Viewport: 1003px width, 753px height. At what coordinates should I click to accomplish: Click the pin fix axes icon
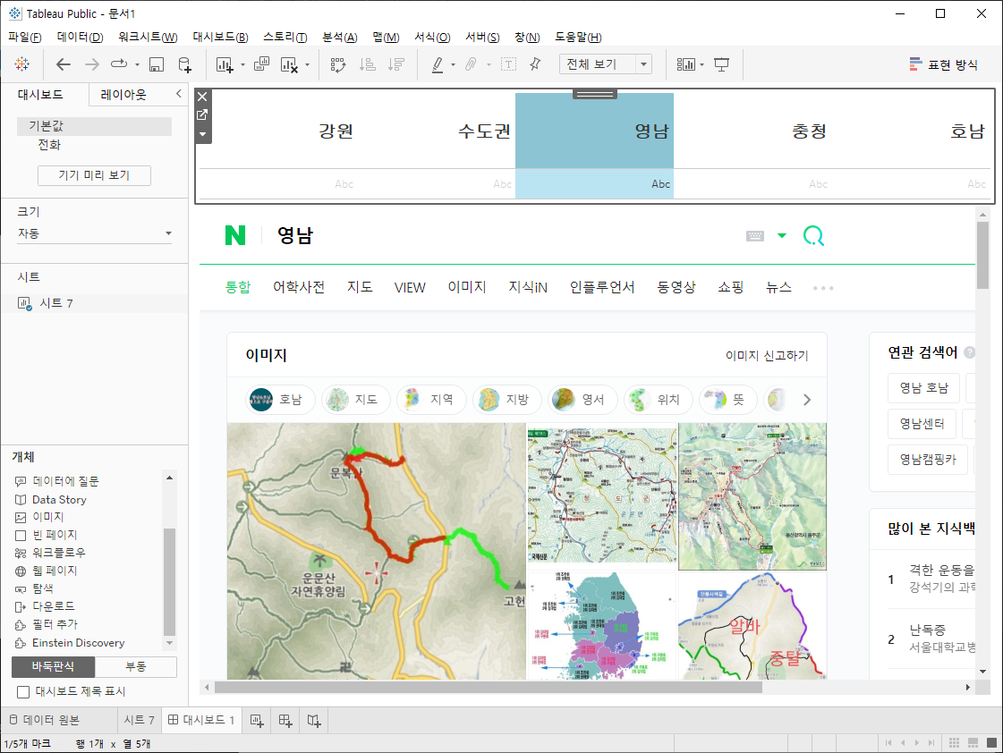pos(535,63)
